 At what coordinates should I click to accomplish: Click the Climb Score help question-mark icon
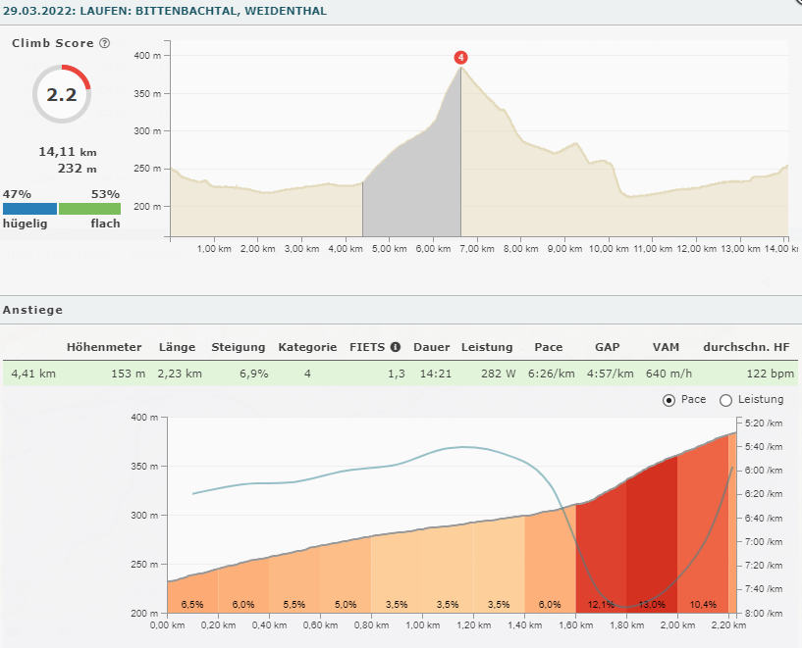[105, 44]
